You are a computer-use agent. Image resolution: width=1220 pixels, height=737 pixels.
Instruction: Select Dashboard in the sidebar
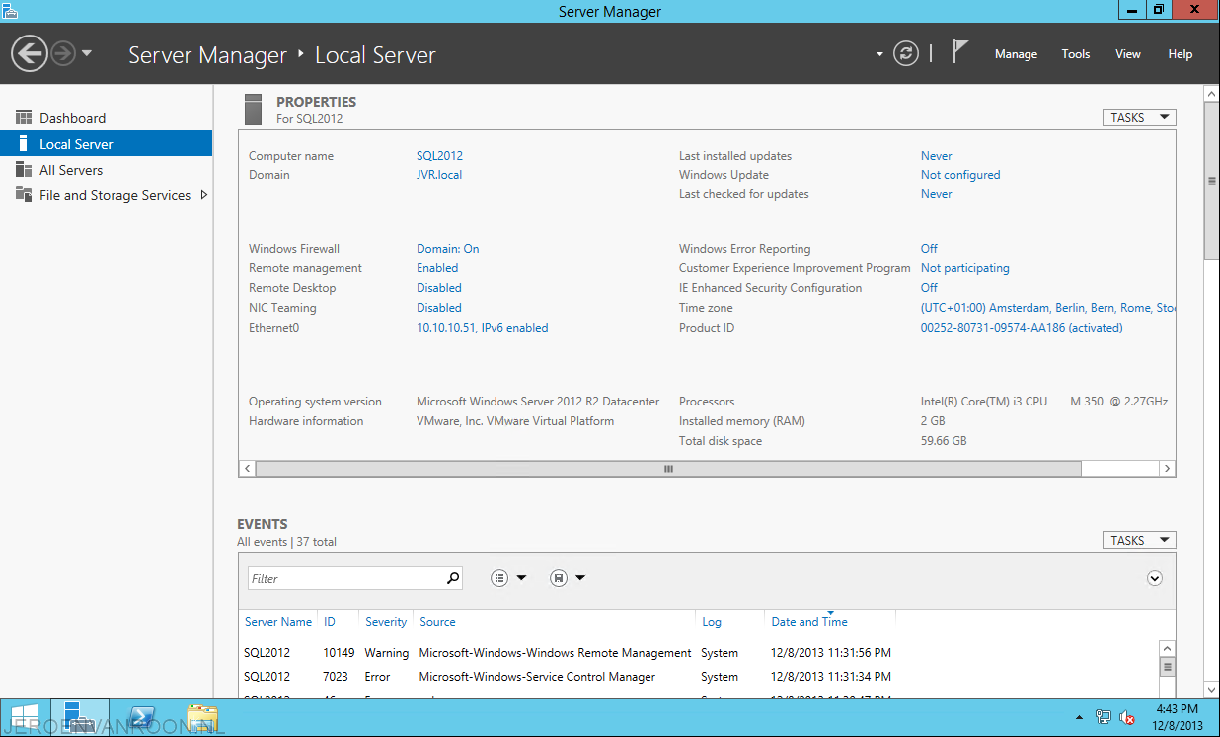(x=106, y=118)
